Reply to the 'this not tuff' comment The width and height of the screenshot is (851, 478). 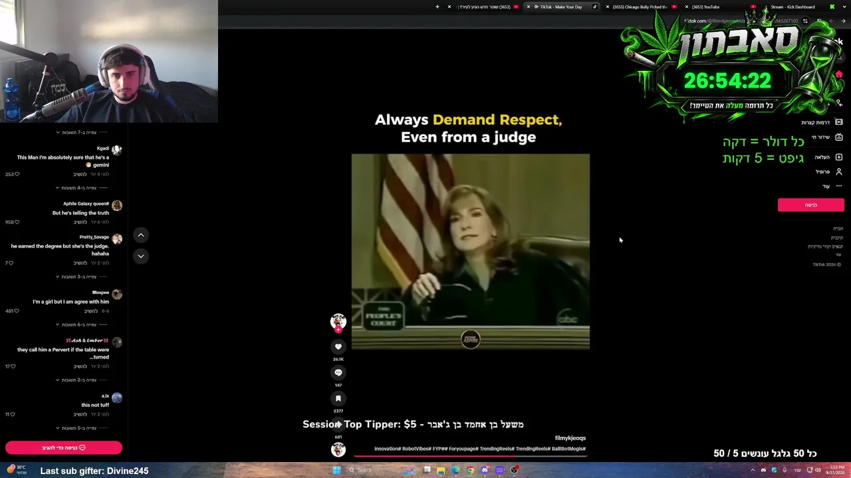coord(80,414)
